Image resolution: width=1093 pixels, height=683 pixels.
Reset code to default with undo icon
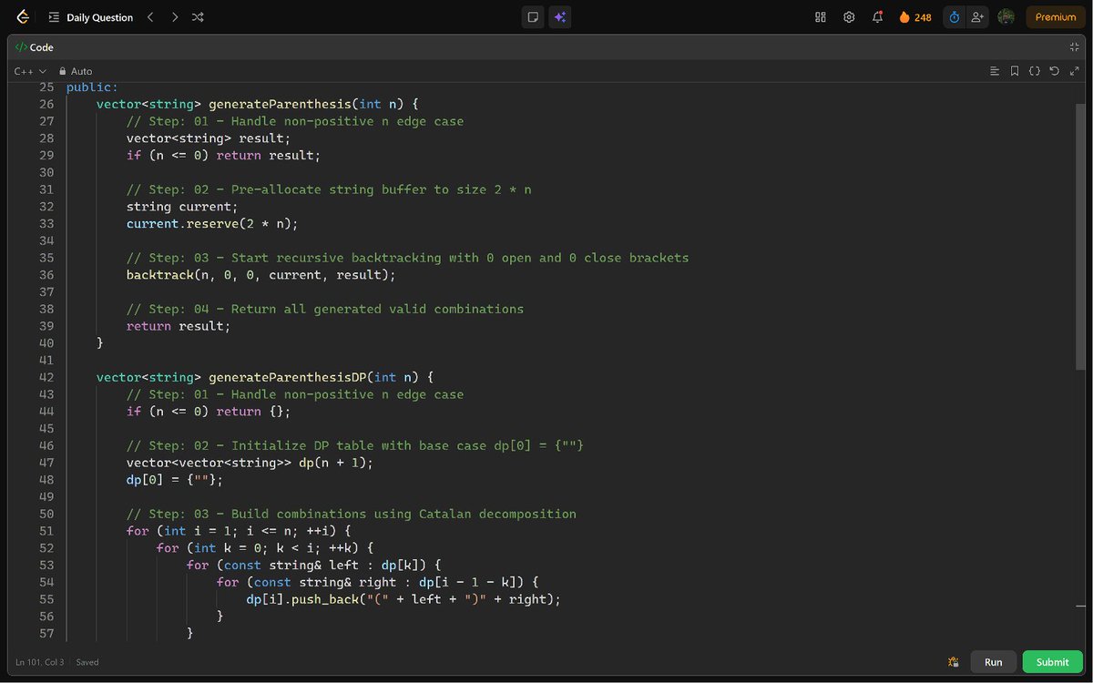(1054, 71)
